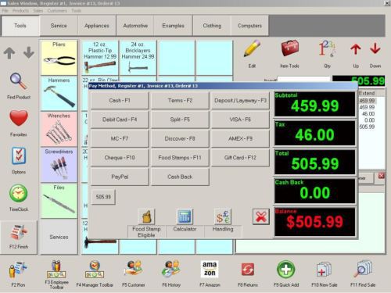
Task: Open Handling currency icon
Action: pos(223,216)
